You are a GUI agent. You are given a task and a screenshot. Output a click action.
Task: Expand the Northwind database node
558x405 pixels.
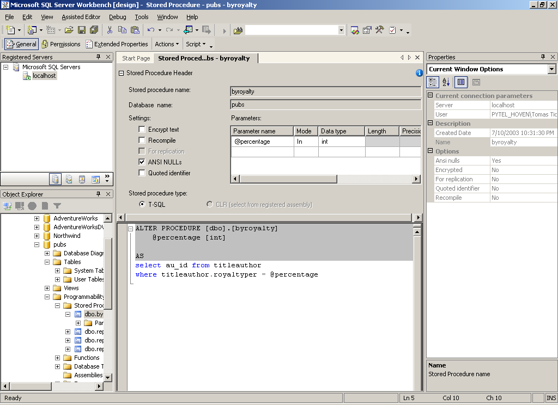tap(37, 236)
